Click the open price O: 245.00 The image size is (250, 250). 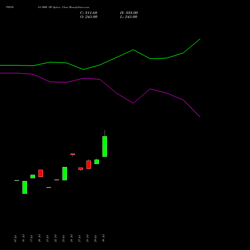coord(88,17)
